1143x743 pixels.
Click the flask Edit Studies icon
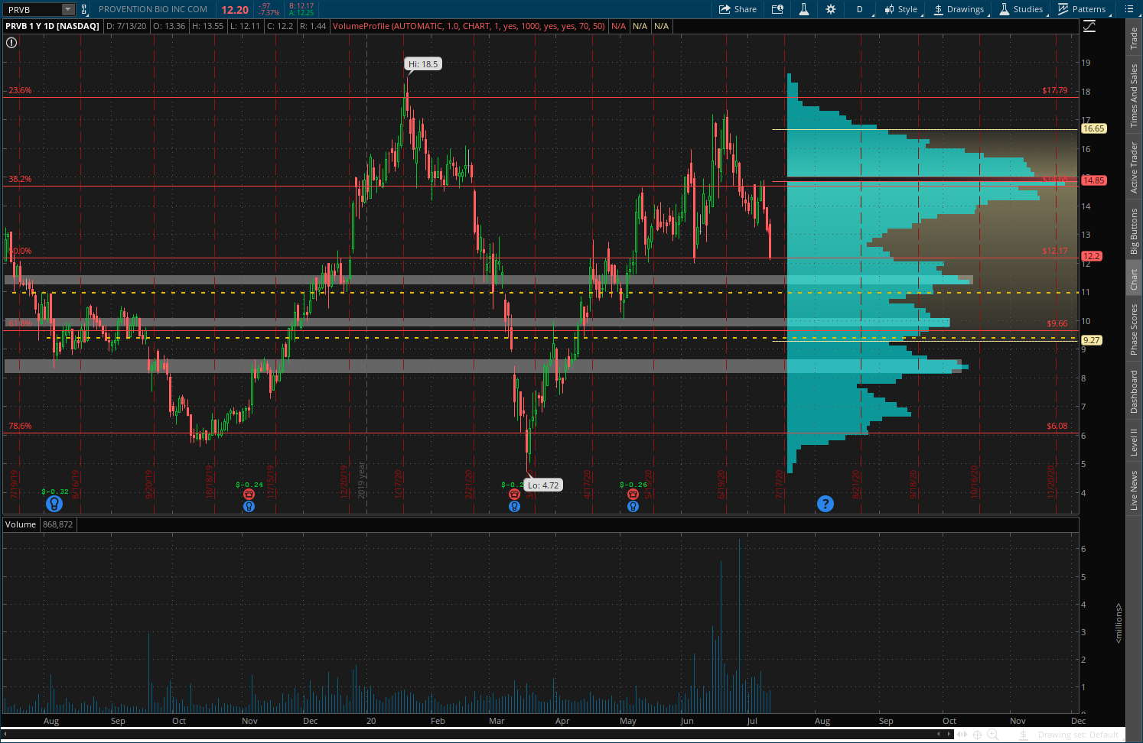pyautogui.click(x=804, y=9)
